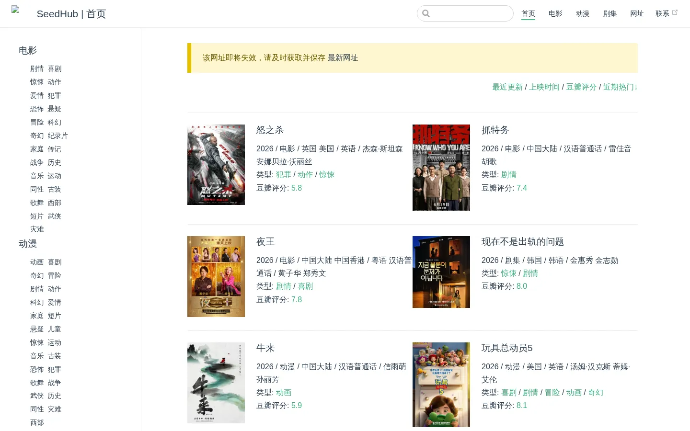
Task: Open the 怒之杀 title link
Action: 270,130
